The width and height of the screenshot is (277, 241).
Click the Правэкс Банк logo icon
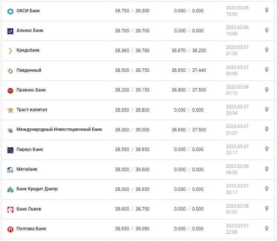[10, 90]
